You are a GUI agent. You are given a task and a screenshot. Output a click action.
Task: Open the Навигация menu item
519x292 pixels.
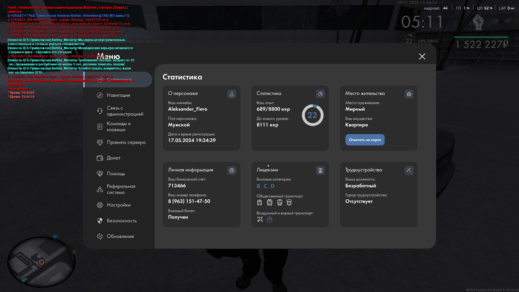click(118, 95)
